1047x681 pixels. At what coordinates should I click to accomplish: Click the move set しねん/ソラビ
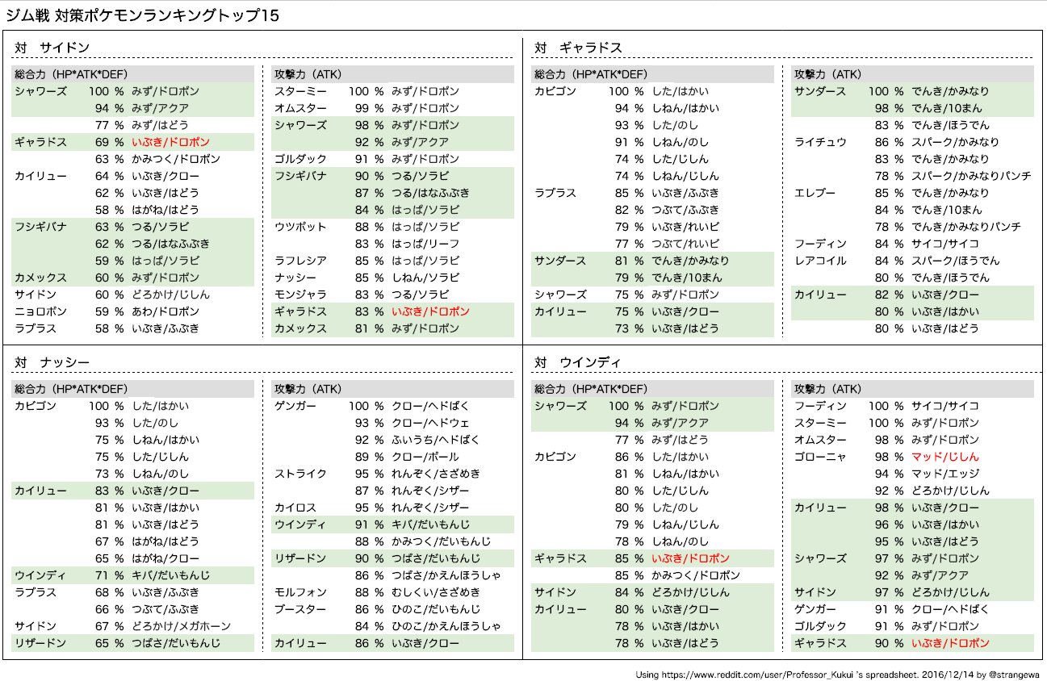(425, 278)
